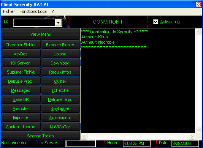The width and height of the screenshot is (203, 148).
Task: Open the Fonctions Local menu
Action: click(x=33, y=11)
